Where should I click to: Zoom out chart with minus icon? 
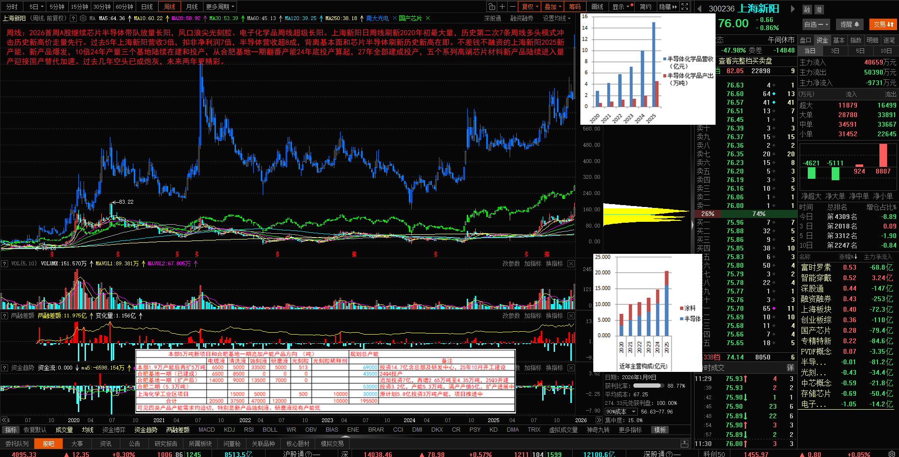(513, 7)
